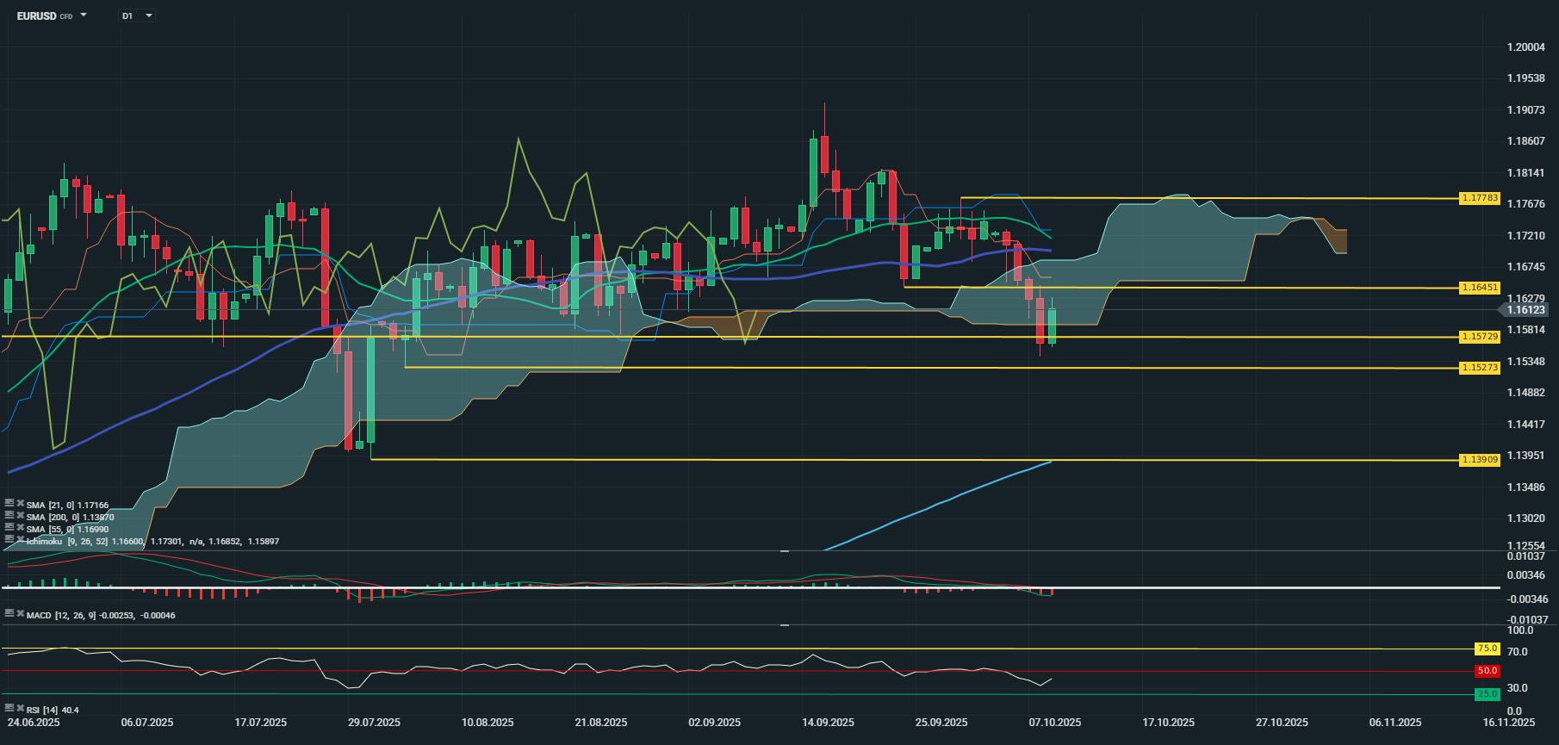Click the current price tag 1.16123

point(1525,309)
